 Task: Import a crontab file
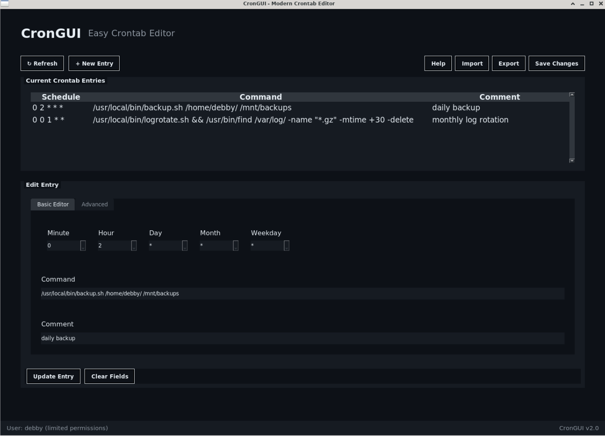click(x=472, y=63)
